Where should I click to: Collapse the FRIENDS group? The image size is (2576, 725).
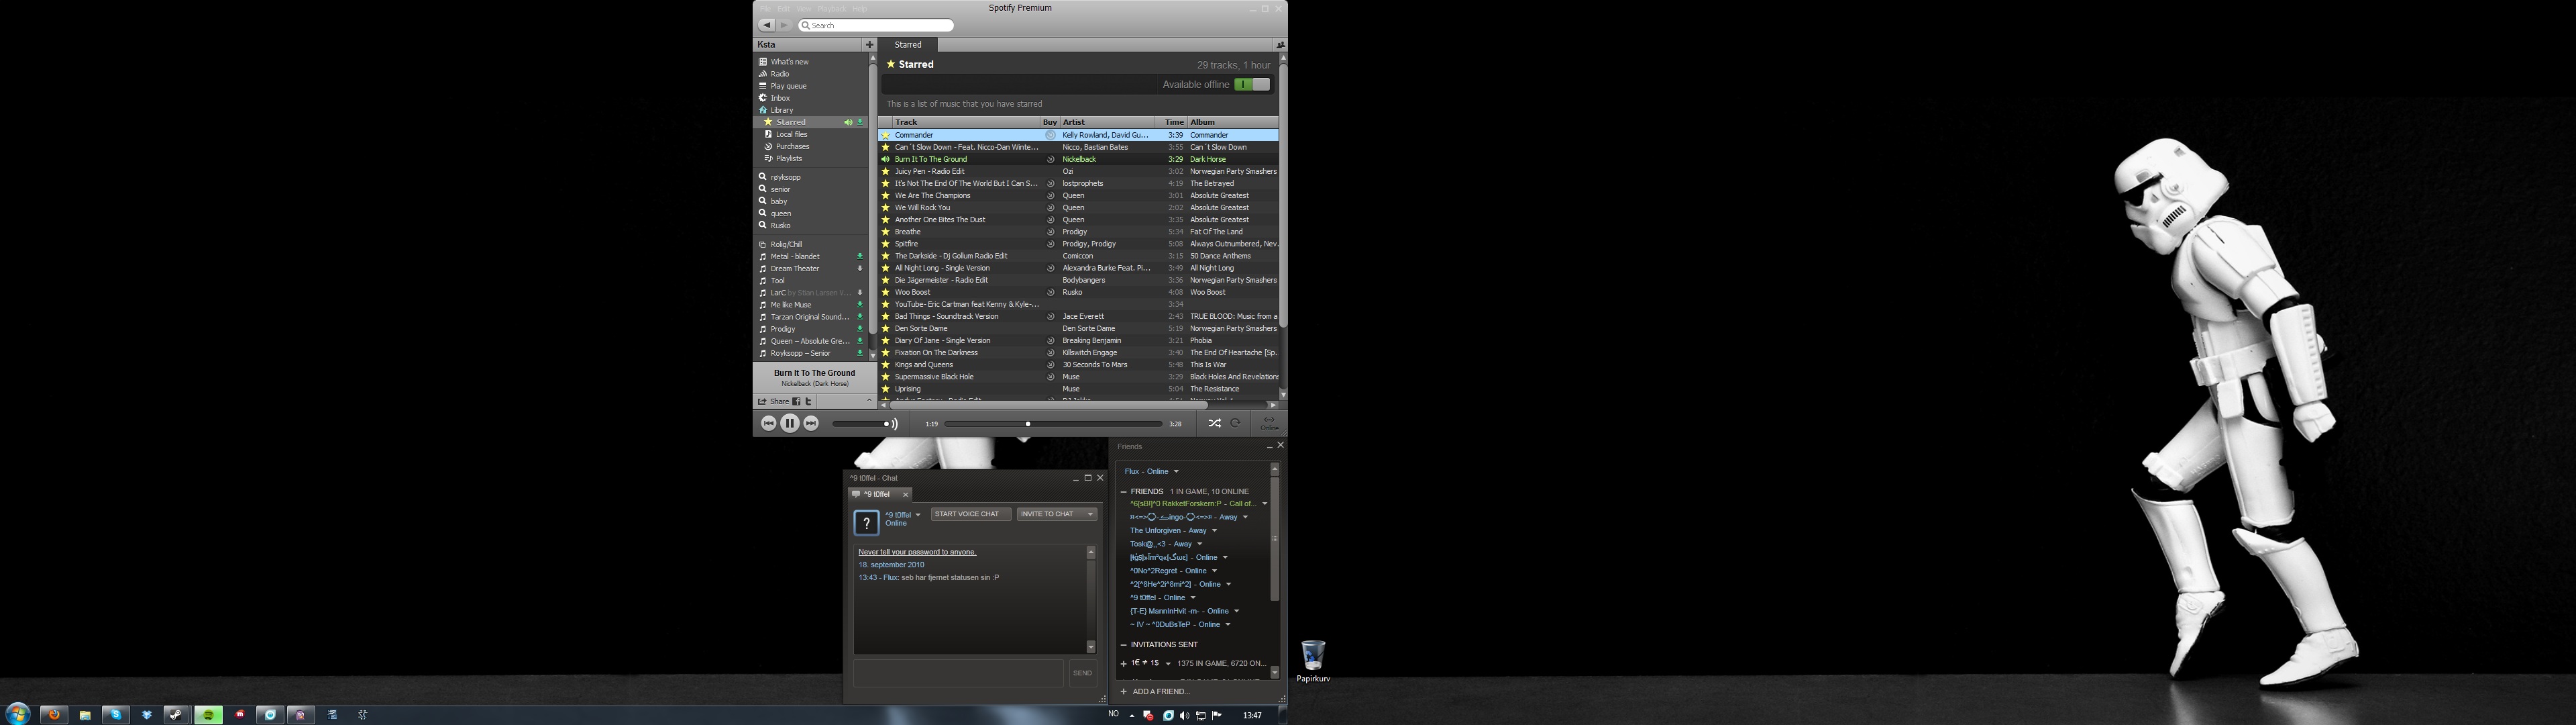click(1124, 491)
